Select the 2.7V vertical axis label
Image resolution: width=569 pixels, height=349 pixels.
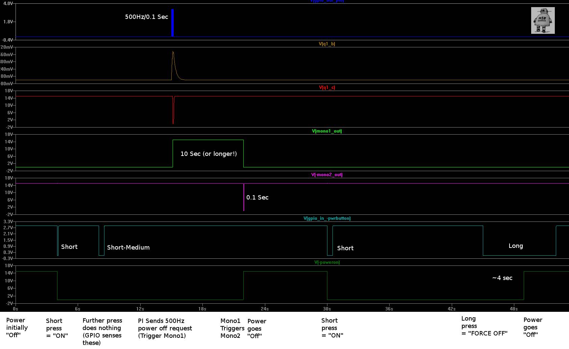click(x=8, y=228)
